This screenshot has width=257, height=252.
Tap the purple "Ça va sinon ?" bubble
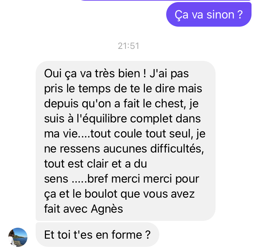pos(209,15)
